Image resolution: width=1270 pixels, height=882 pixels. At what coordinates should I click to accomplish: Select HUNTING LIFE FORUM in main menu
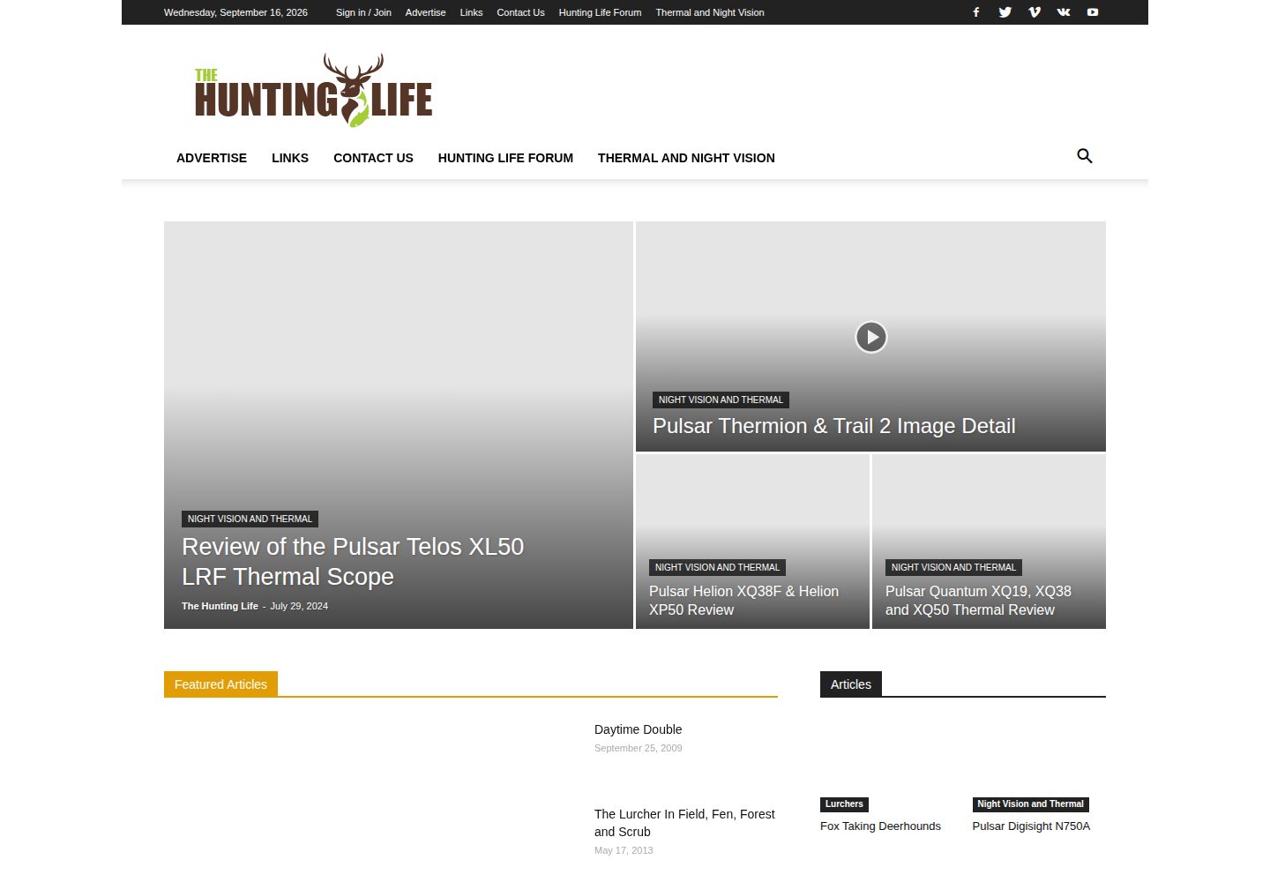pyautogui.click(x=505, y=158)
